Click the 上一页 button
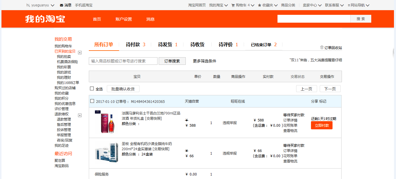 coord(307,89)
